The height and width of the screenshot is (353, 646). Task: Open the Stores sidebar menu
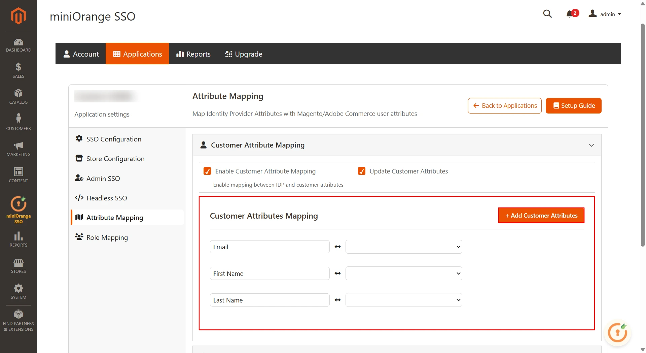coord(18,266)
